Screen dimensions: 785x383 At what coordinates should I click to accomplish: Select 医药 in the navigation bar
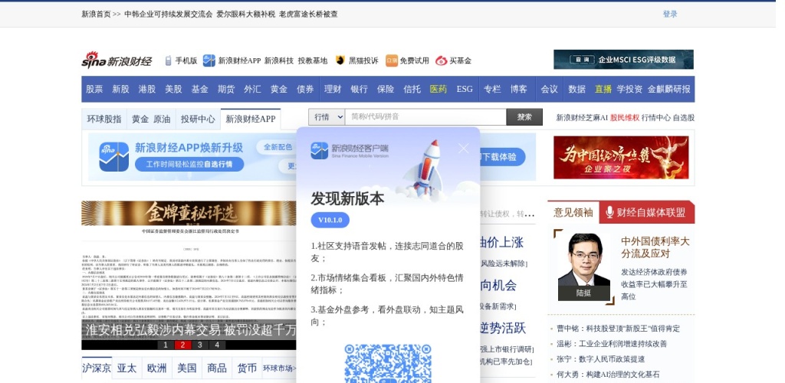point(438,89)
